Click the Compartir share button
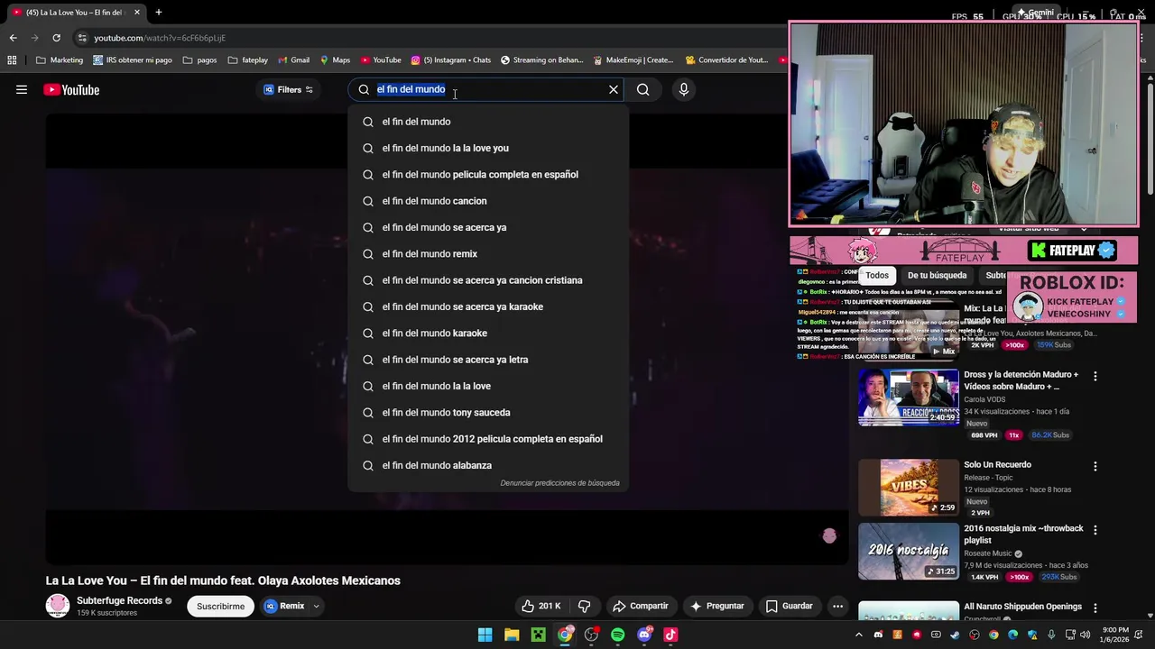1155x649 pixels. [x=640, y=607]
